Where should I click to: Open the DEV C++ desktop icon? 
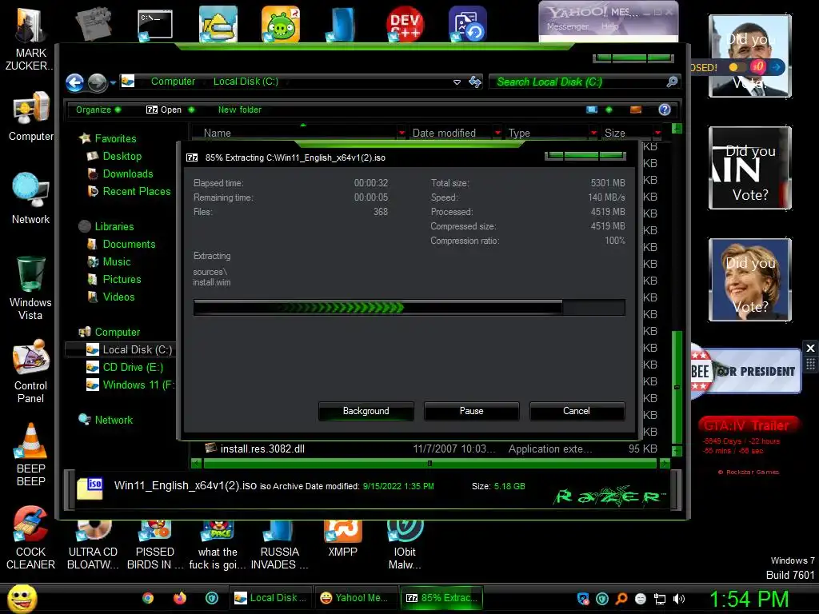coord(405,25)
